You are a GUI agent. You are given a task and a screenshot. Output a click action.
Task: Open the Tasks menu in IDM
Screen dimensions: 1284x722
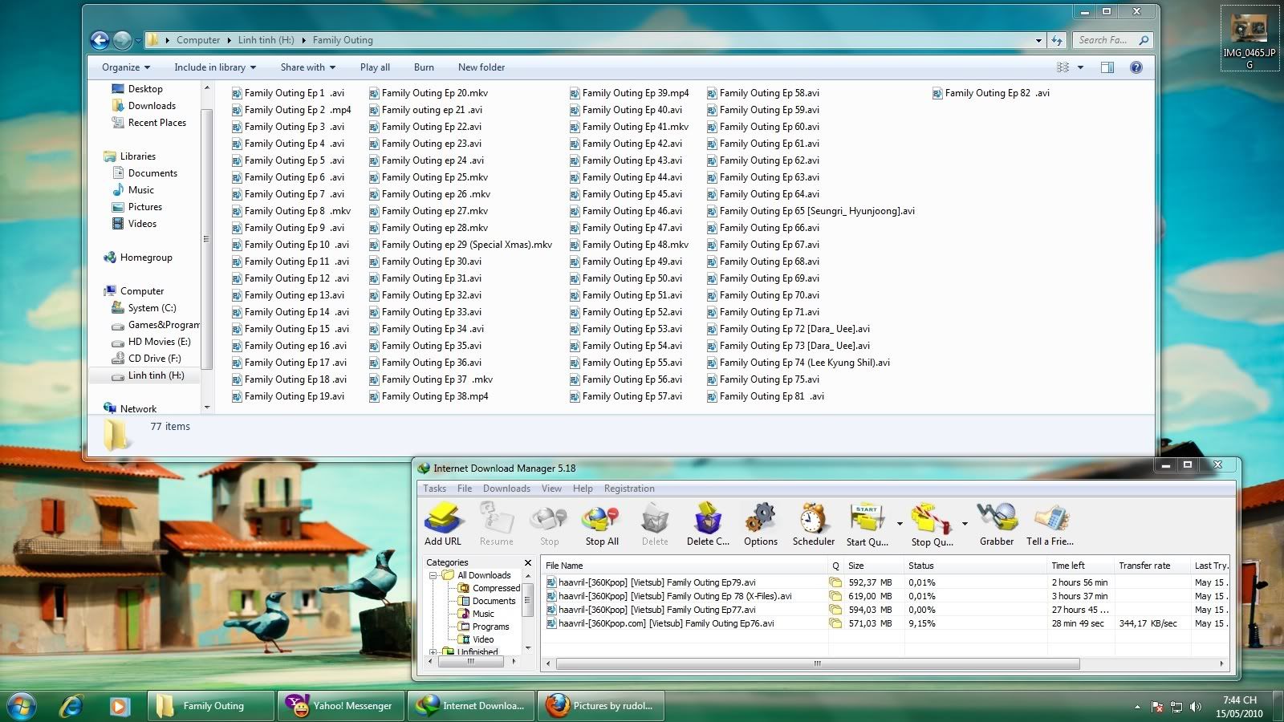pos(434,489)
